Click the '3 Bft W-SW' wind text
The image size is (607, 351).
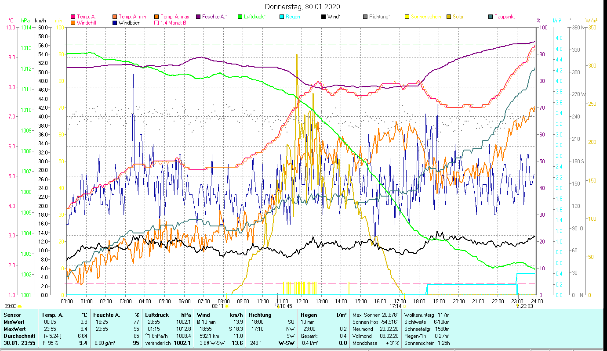coord(213,343)
